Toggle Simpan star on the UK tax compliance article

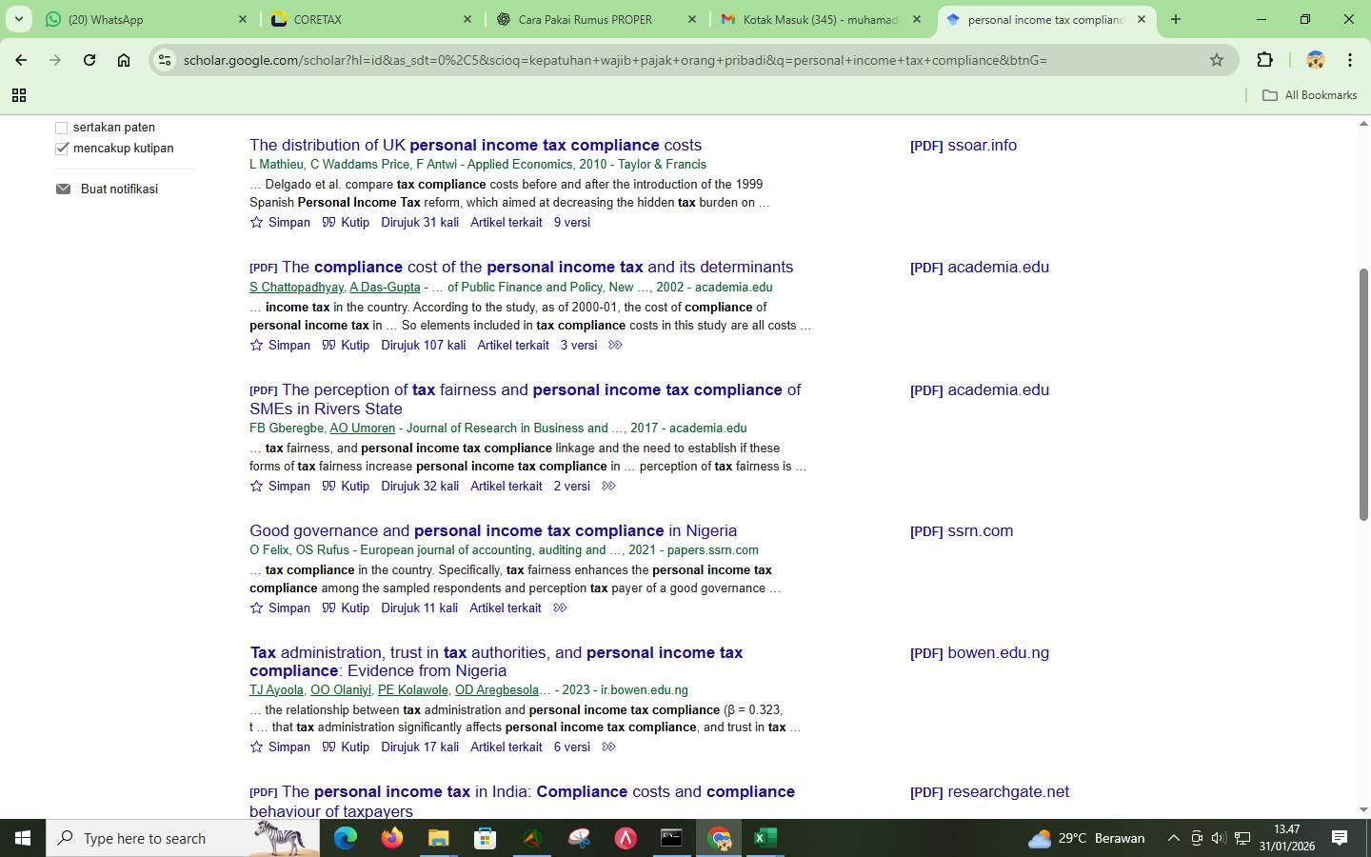(x=255, y=222)
